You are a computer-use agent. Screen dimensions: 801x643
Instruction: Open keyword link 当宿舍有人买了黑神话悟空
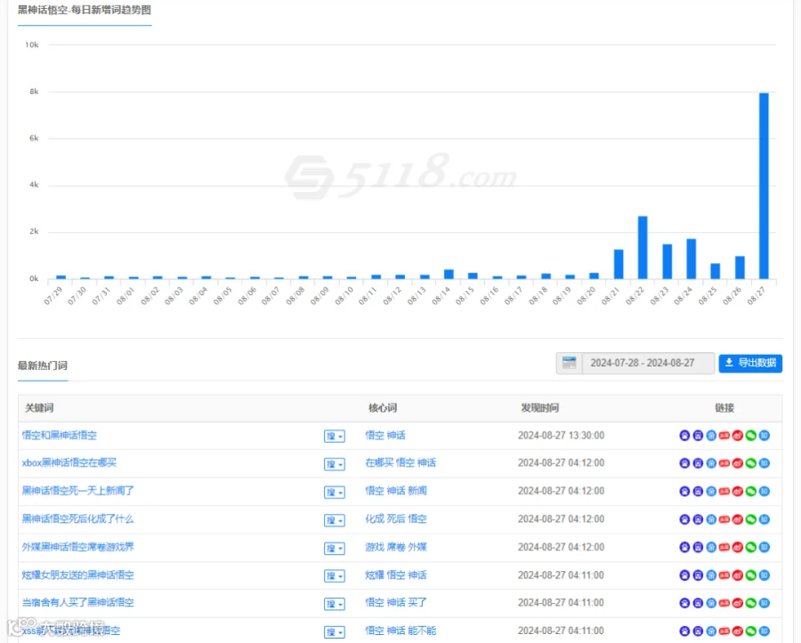coord(77,603)
